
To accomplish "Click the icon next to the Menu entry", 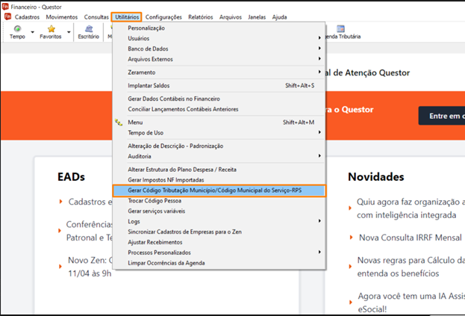I will click(119, 123).
